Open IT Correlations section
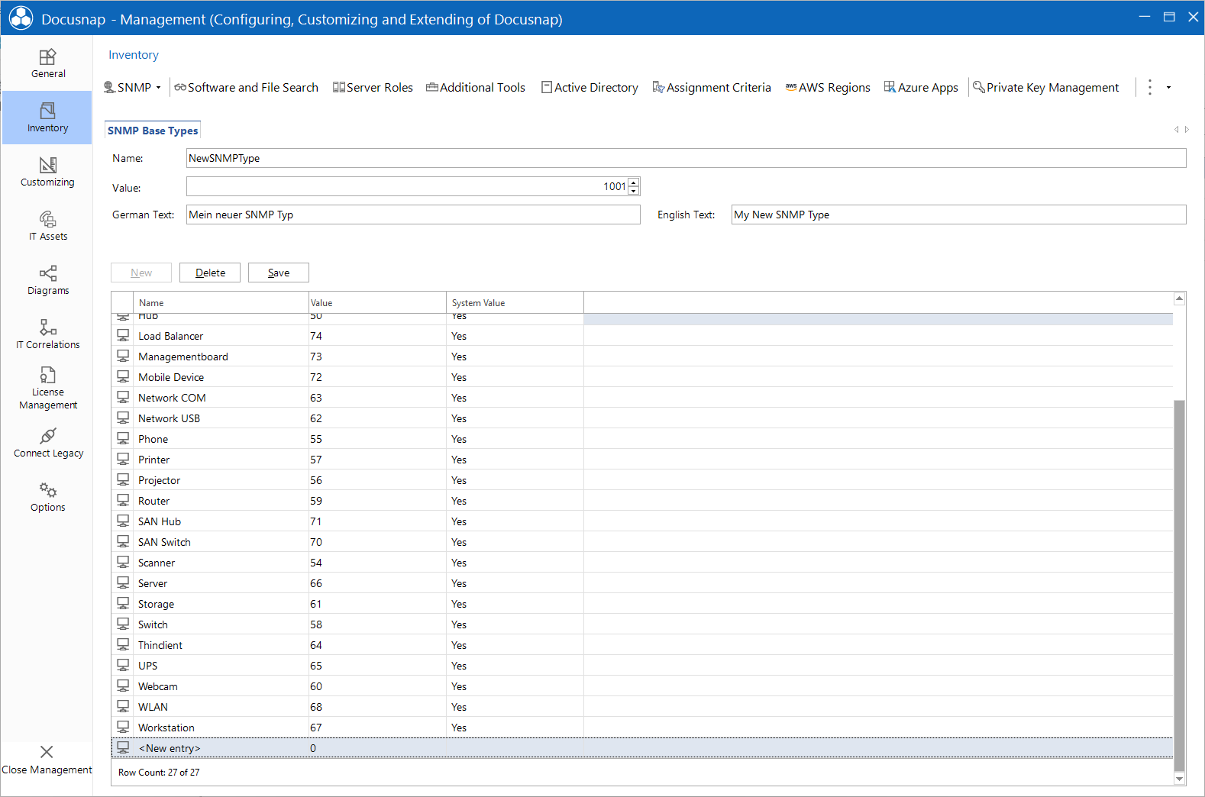The width and height of the screenshot is (1205, 797). [47, 328]
